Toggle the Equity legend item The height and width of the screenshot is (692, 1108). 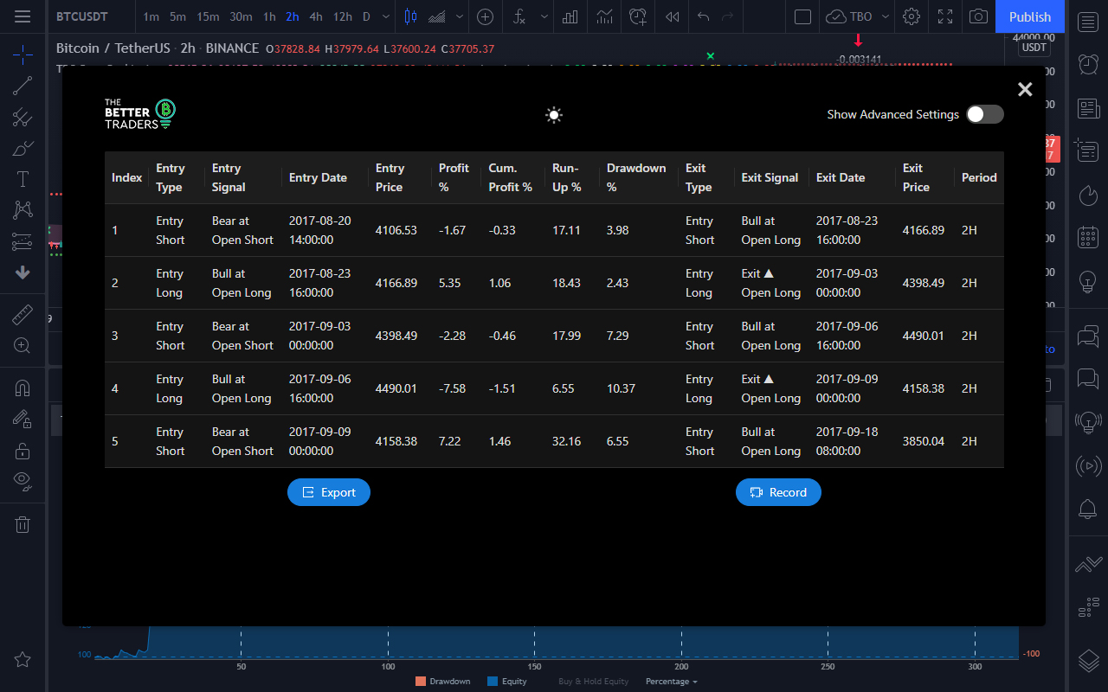point(507,682)
